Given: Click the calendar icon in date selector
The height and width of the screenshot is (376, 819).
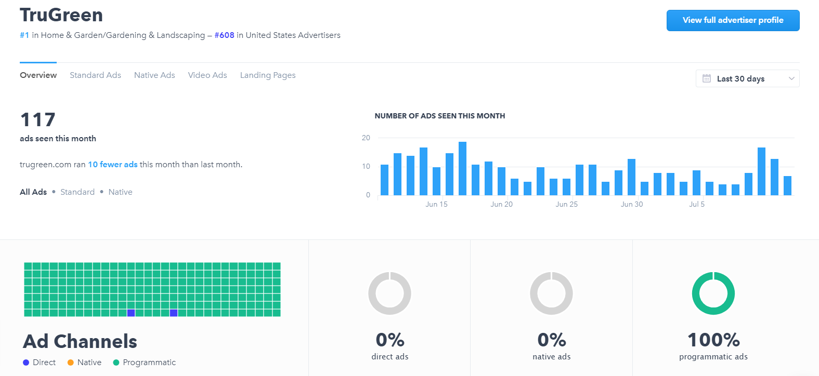Looking at the screenshot, I should click(x=707, y=78).
